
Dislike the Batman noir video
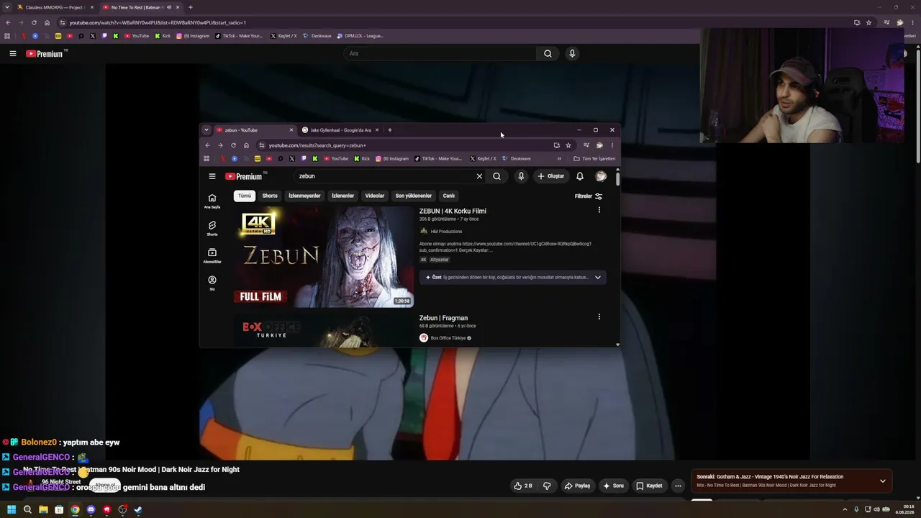pos(547,486)
